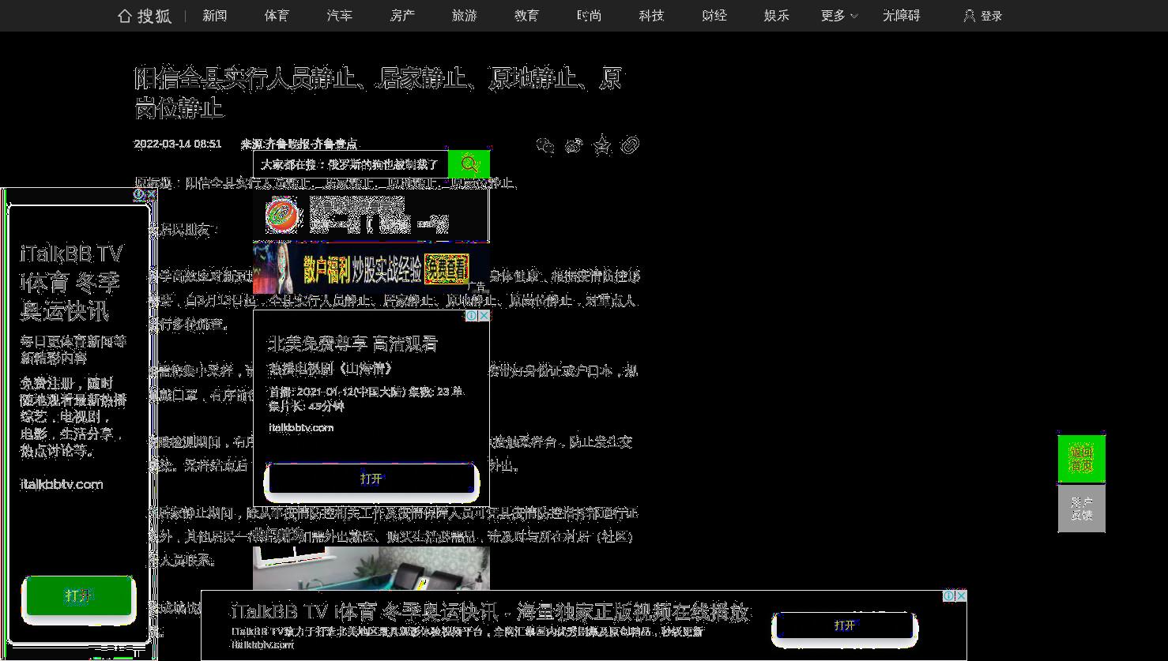Viewport: 1168px width, 661px height.
Task: Click the 登录 login link
Action: click(983, 16)
